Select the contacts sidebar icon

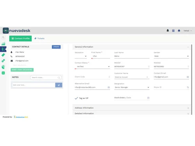coord(3,49)
